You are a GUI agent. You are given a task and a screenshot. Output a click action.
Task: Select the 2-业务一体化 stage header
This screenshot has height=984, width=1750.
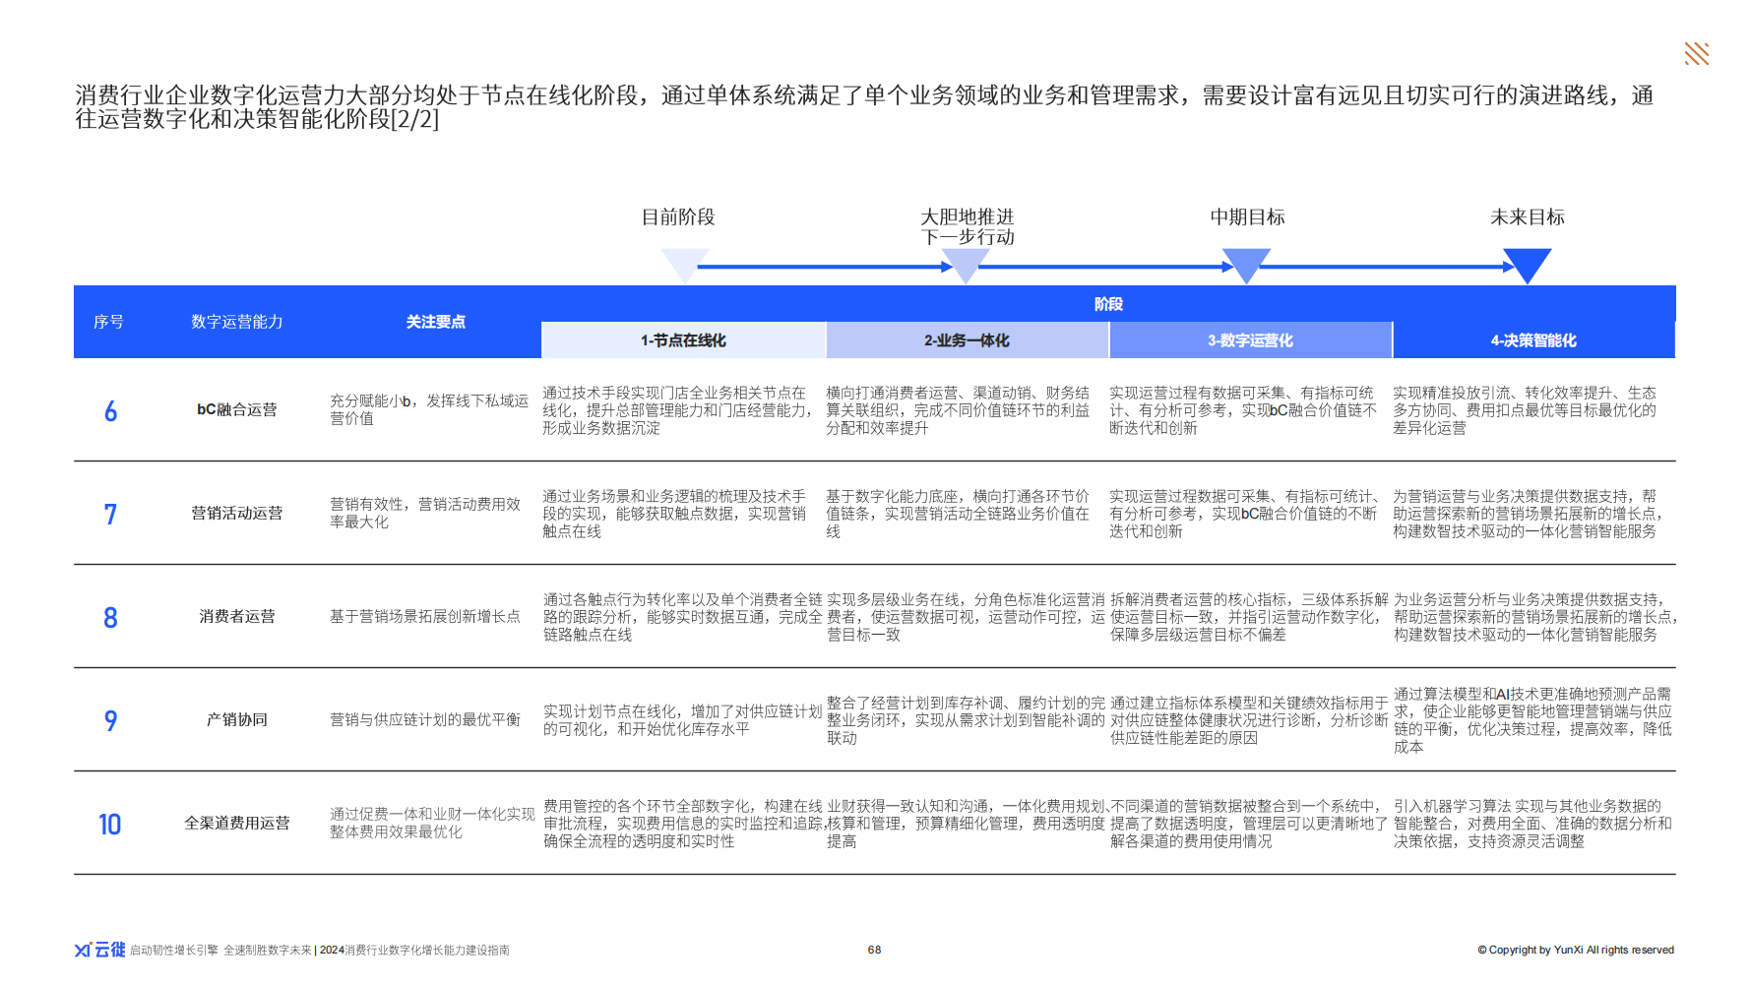(x=967, y=340)
